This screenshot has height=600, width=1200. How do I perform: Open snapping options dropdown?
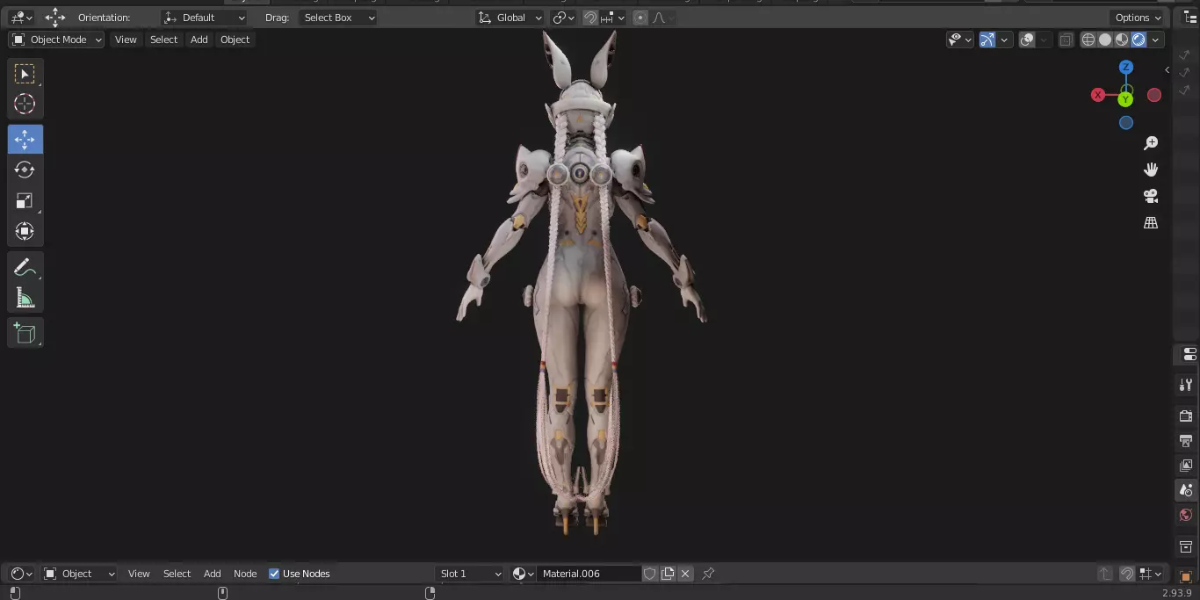[613, 18]
